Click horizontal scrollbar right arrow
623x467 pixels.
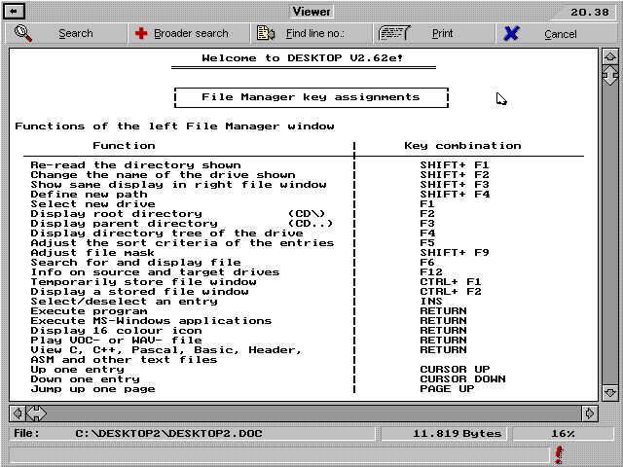(590, 413)
